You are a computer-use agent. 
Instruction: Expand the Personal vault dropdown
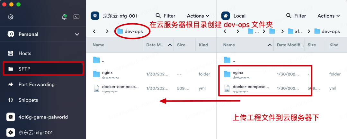click(77, 34)
